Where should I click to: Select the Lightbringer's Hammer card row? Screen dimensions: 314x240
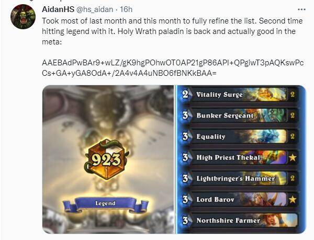coord(238,178)
